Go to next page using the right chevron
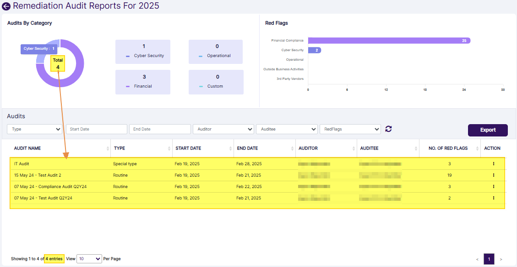Image resolution: width=517 pixels, height=267 pixels. pyautogui.click(x=501, y=259)
